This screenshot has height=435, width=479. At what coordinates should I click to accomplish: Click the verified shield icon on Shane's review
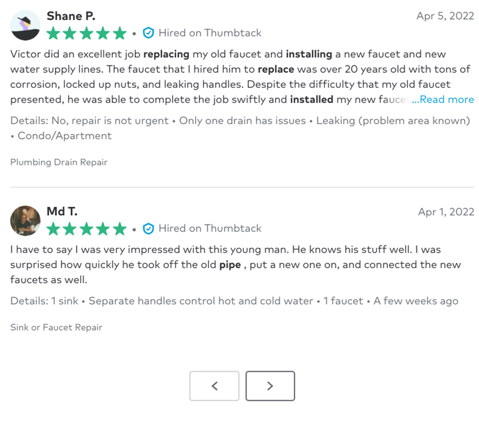pos(148,33)
